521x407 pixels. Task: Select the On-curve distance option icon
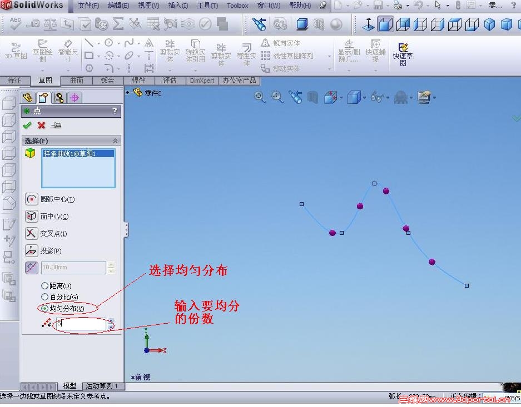tap(32, 267)
